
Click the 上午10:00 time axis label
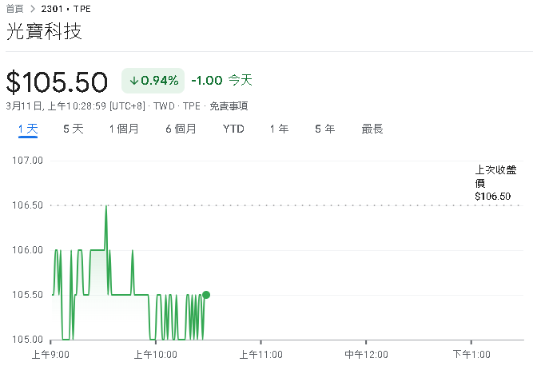pyautogui.click(x=155, y=355)
